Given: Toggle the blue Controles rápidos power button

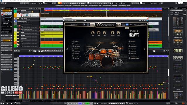Looking at the screenshot, I should pos(11,69).
